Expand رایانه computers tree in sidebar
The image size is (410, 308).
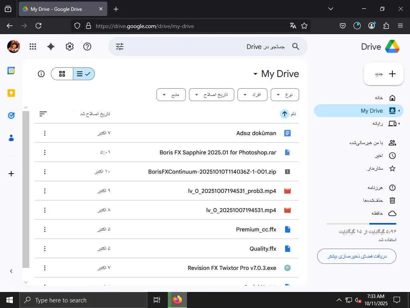399,124
